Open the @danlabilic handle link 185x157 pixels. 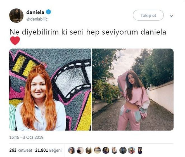coord(37,19)
